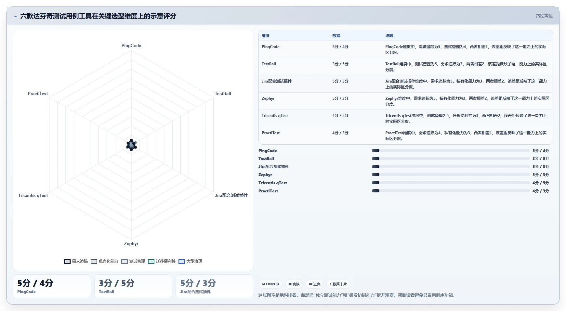Screen dimensions: 566x311
Task: Click 4分 / 5分 value beside Tricentis qTest bar
Action: (x=541, y=183)
